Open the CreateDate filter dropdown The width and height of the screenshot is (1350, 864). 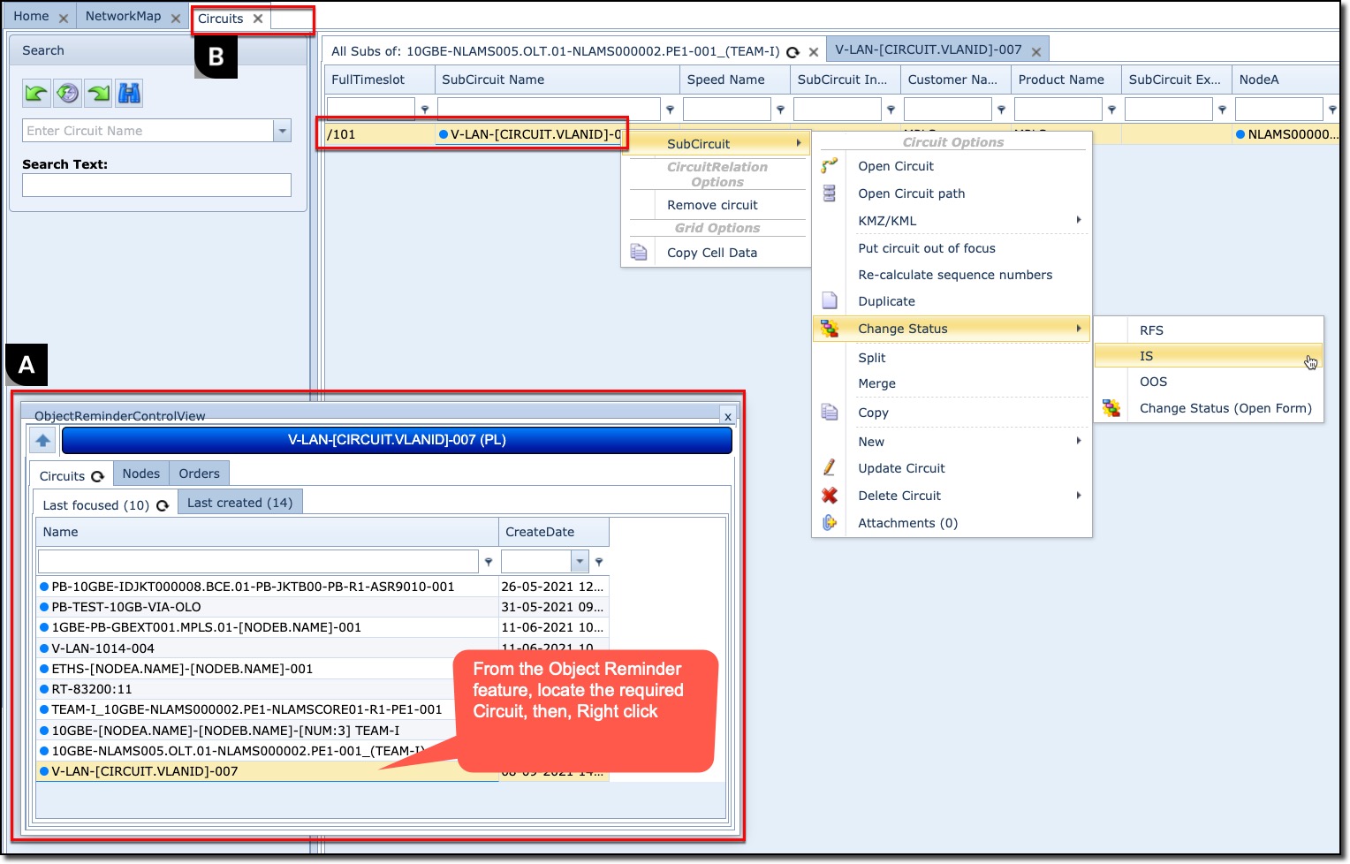point(580,562)
